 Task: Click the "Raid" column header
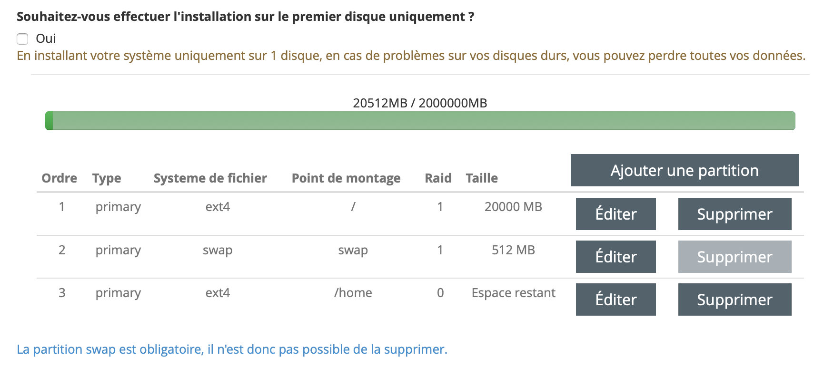coord(438,178)
